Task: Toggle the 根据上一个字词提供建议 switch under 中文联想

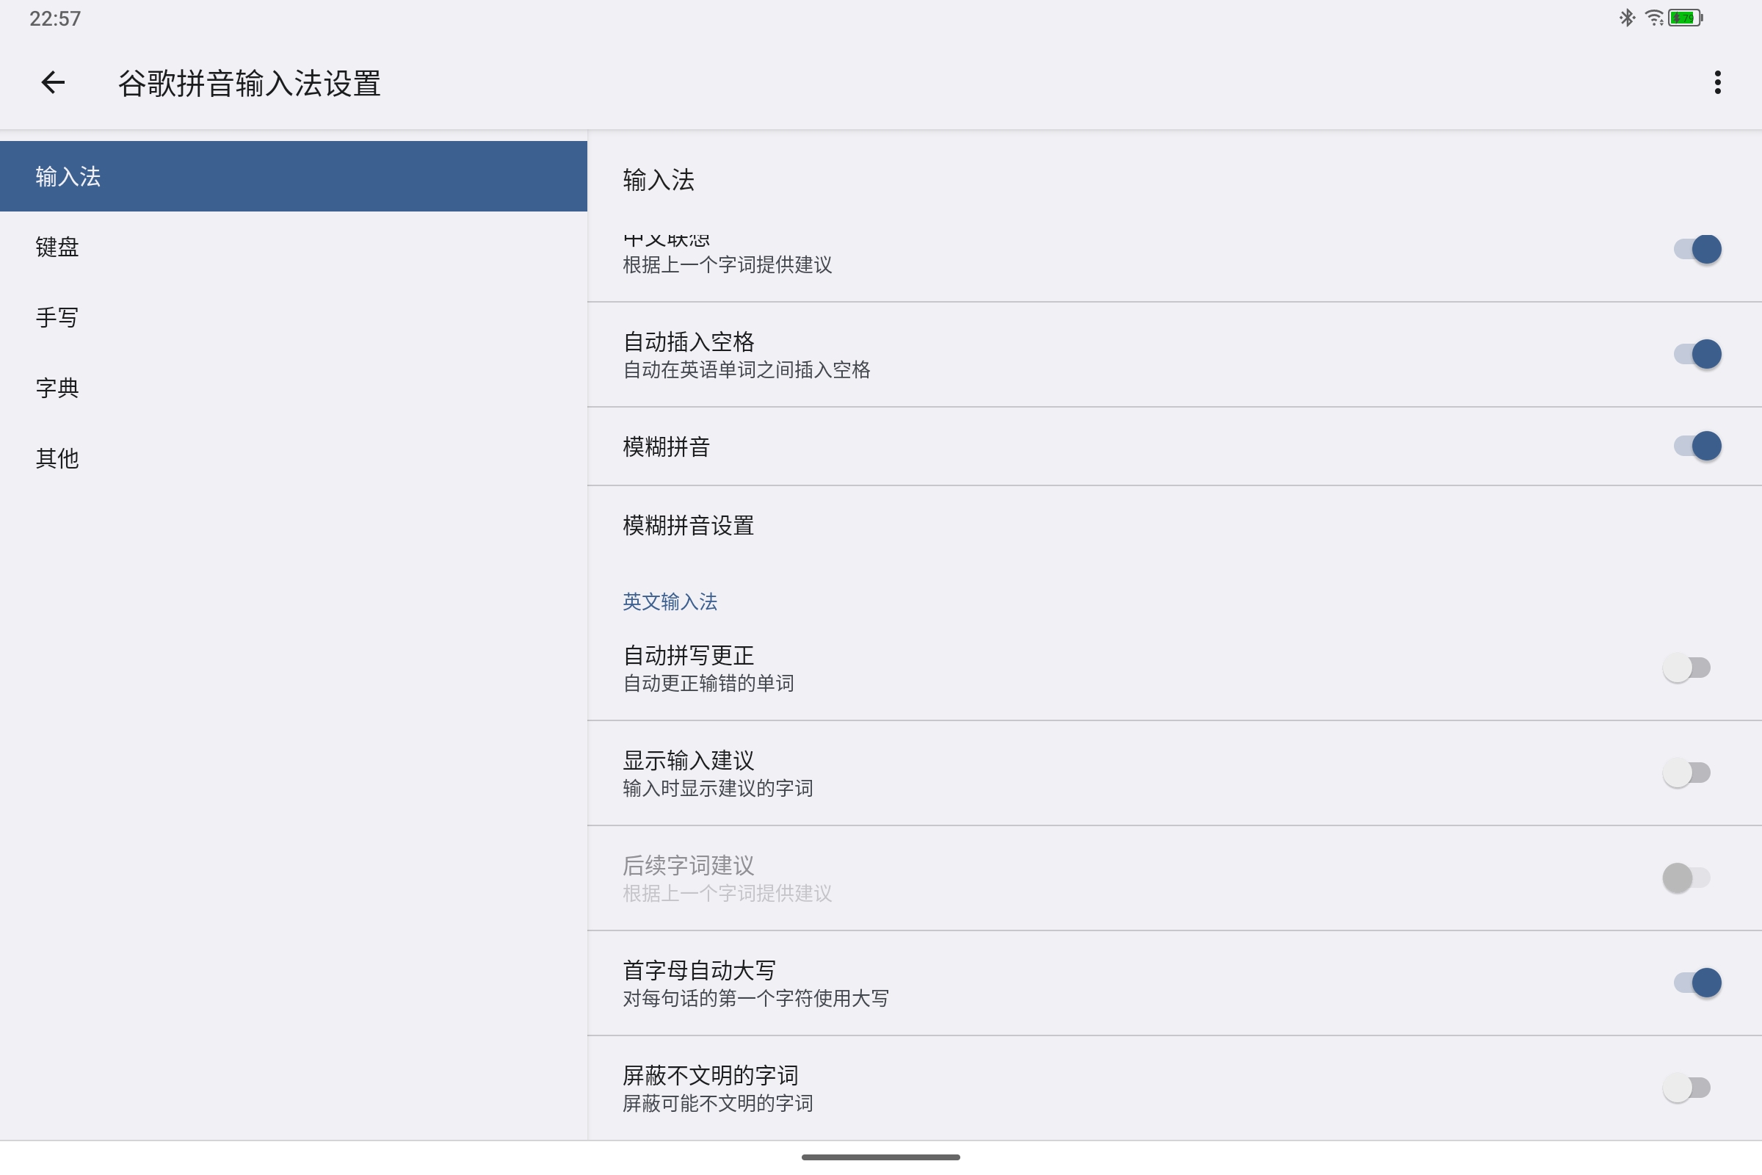Action: [1697, 249]
